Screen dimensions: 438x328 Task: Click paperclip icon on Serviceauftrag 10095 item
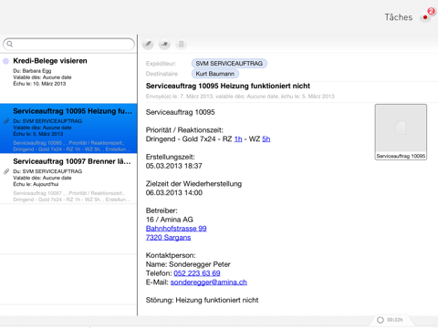(x=6, y=121)
